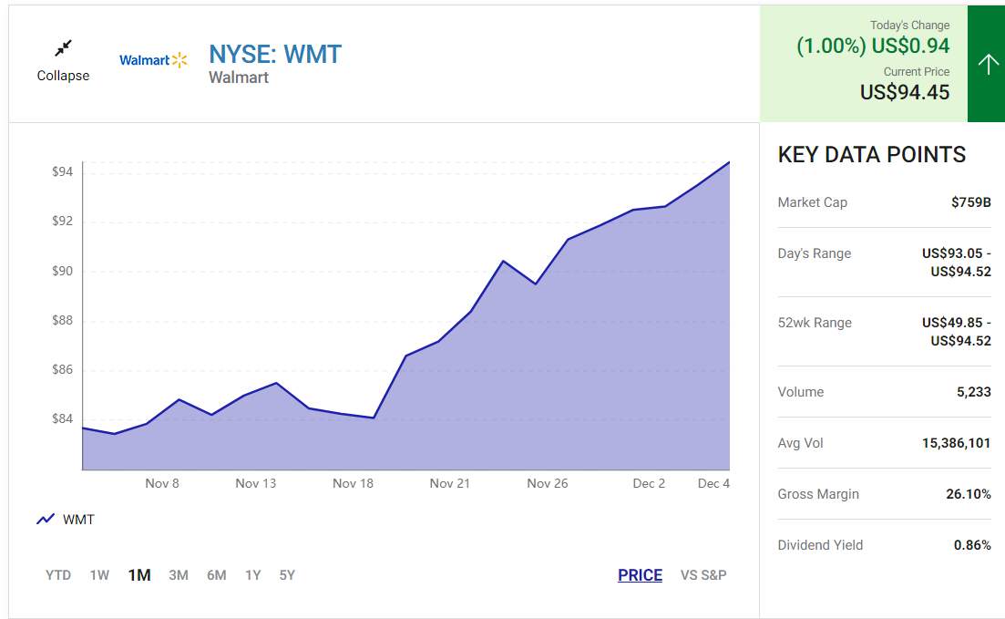Click the Avg Vol value 15,386,101
The width and height of the screenshot is (1005, 619).
tap(956, 443)
